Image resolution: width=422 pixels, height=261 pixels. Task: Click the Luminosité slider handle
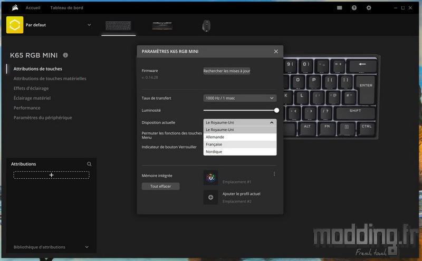(276, 110)
